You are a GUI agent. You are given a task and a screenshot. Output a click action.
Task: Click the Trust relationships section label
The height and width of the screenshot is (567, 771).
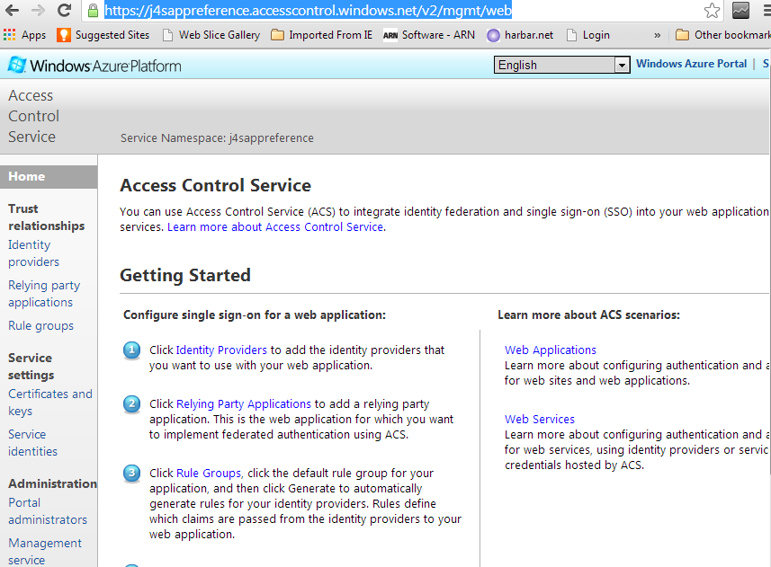46,217
